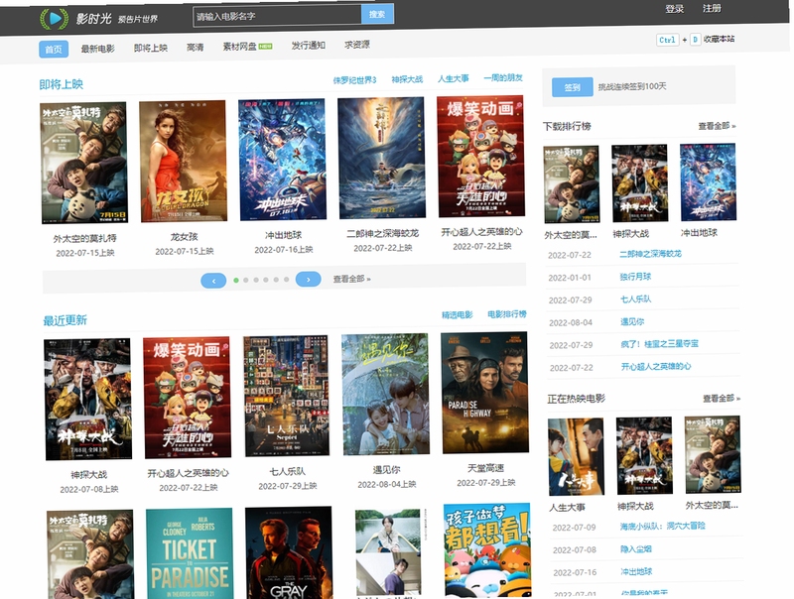This screenshot has width=794, height=599.
Task: Open the 孩子做梦都想看 cartoon poster
Action: (x=487, y=550)
